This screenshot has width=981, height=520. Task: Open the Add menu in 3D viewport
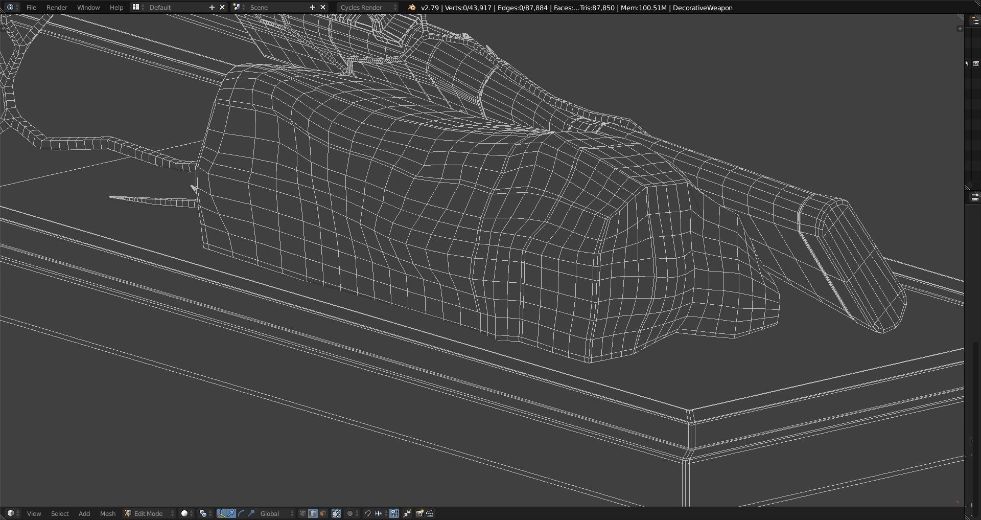(84, 513)
